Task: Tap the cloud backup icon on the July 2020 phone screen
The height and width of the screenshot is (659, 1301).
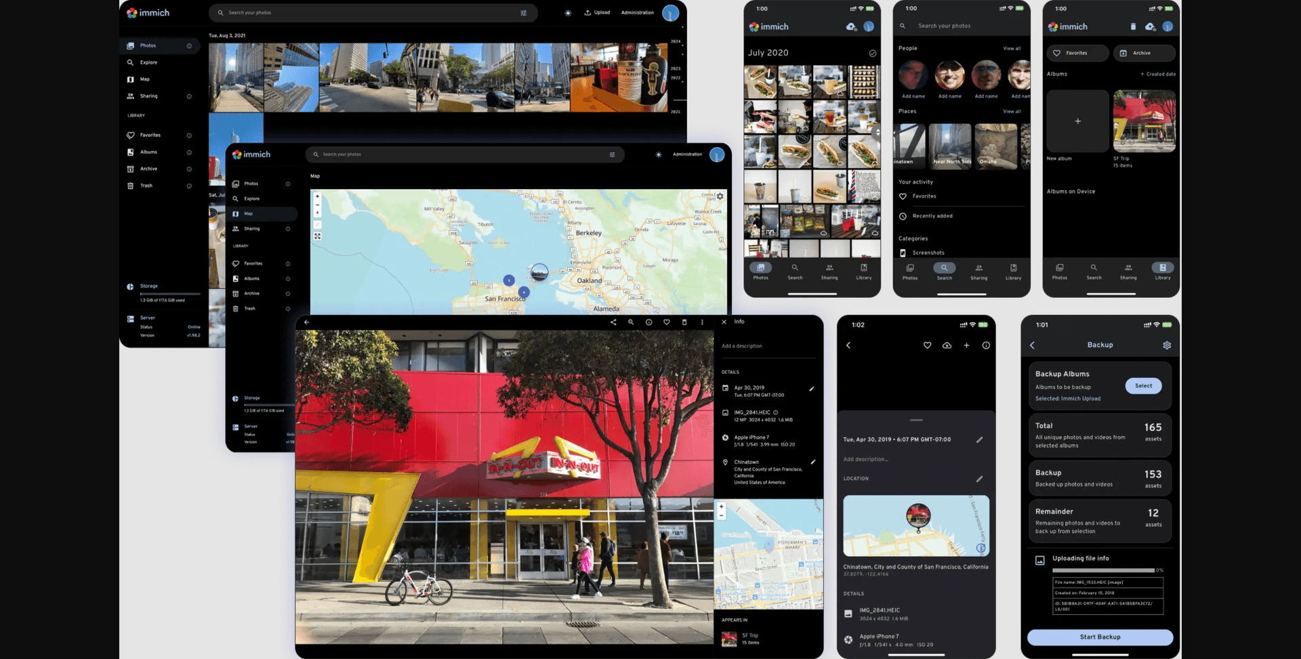Action: pyautogui.click(x=851, y=26)
